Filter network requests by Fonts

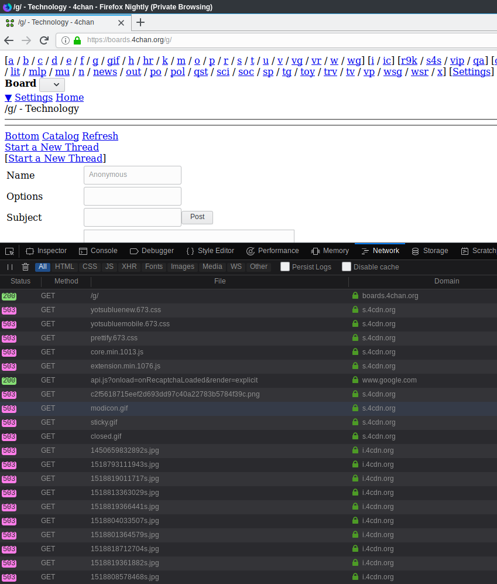click(154, 267)
